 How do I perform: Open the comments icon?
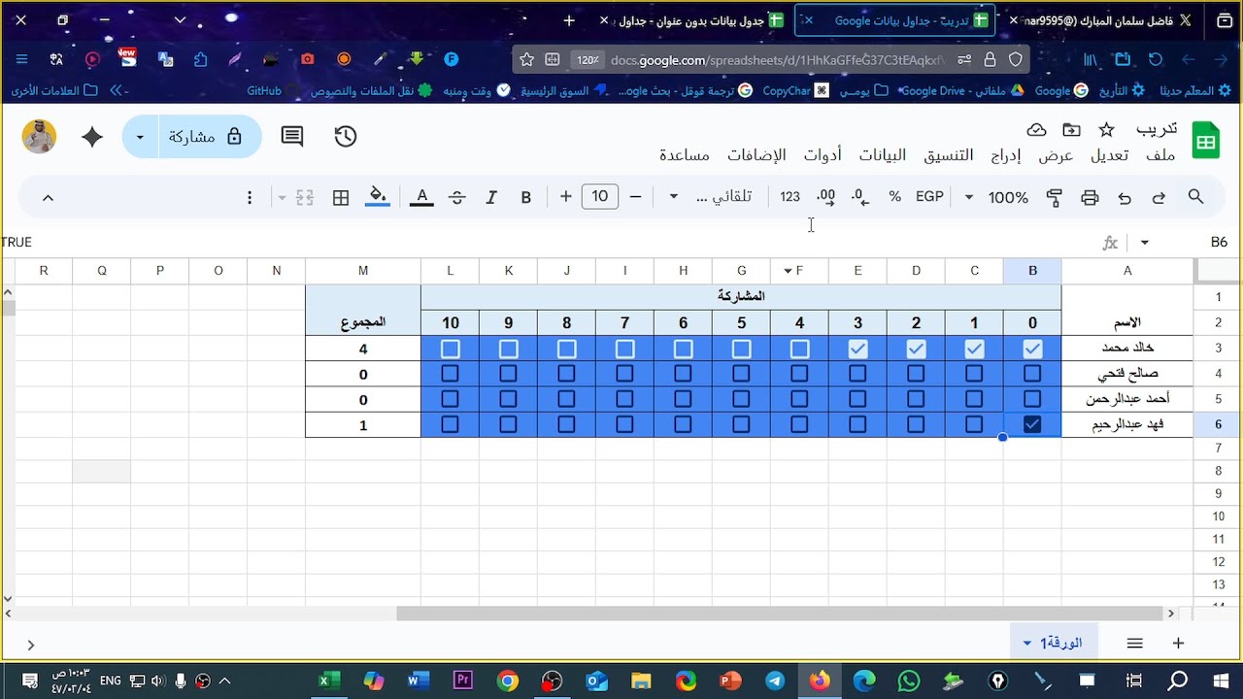coord(292,137)
